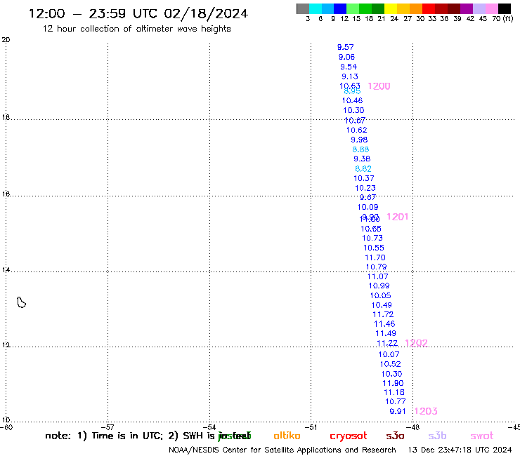Select the 11.22 reading near latitude 12
This screenshot has width=520, height=456.
(387, 344)
